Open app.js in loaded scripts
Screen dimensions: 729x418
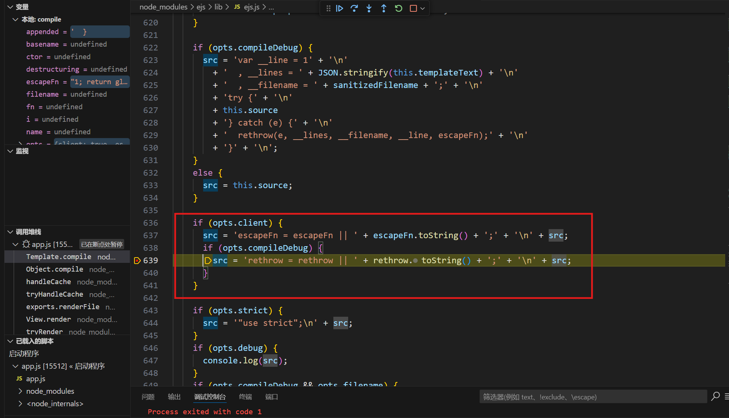pyautogui.click(x=36, y=379)
